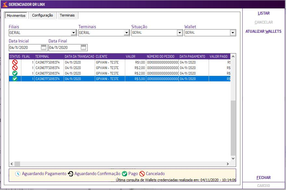Click the table's vertical scrollbar up arrow
This screenshot has width=286, height=190.
coord(233,56)
